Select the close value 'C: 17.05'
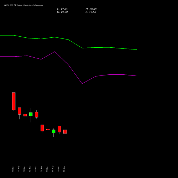Screen dimensions: 178x178 pos(62,9)
